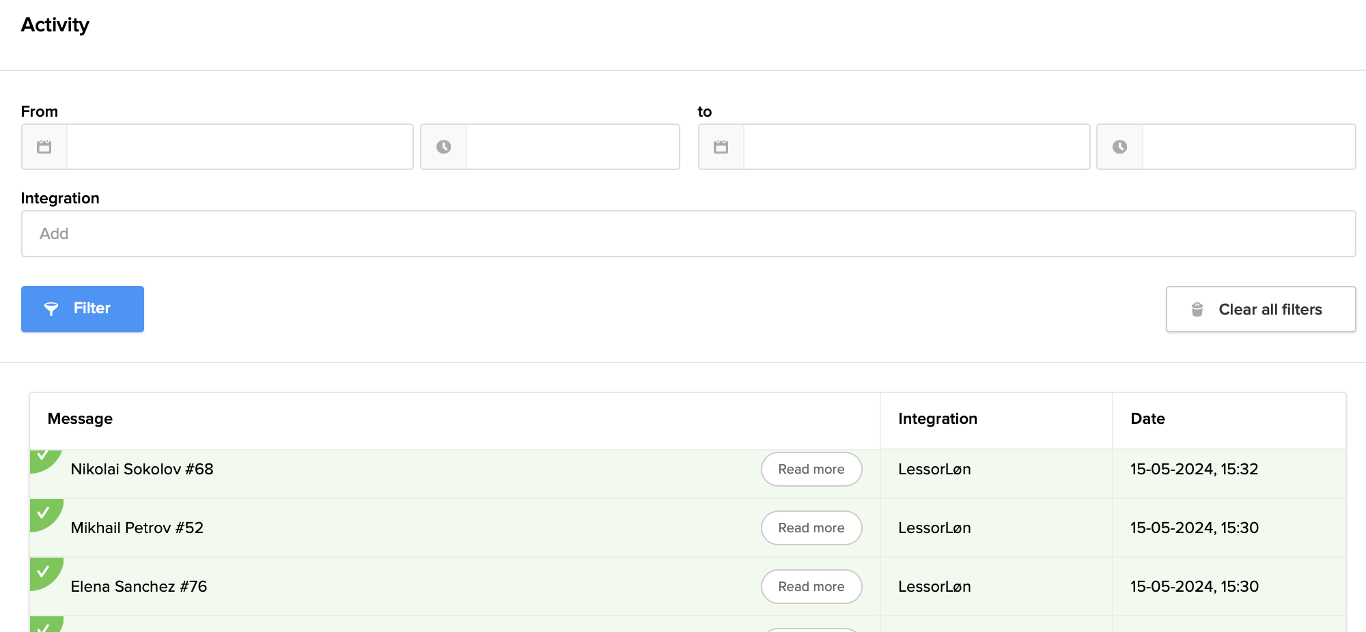Click the Message column header

[80, 418]
